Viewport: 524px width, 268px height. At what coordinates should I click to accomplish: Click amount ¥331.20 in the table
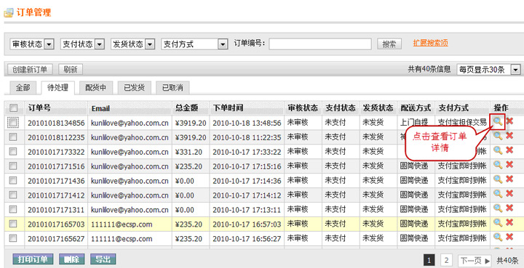click(188, 152)
